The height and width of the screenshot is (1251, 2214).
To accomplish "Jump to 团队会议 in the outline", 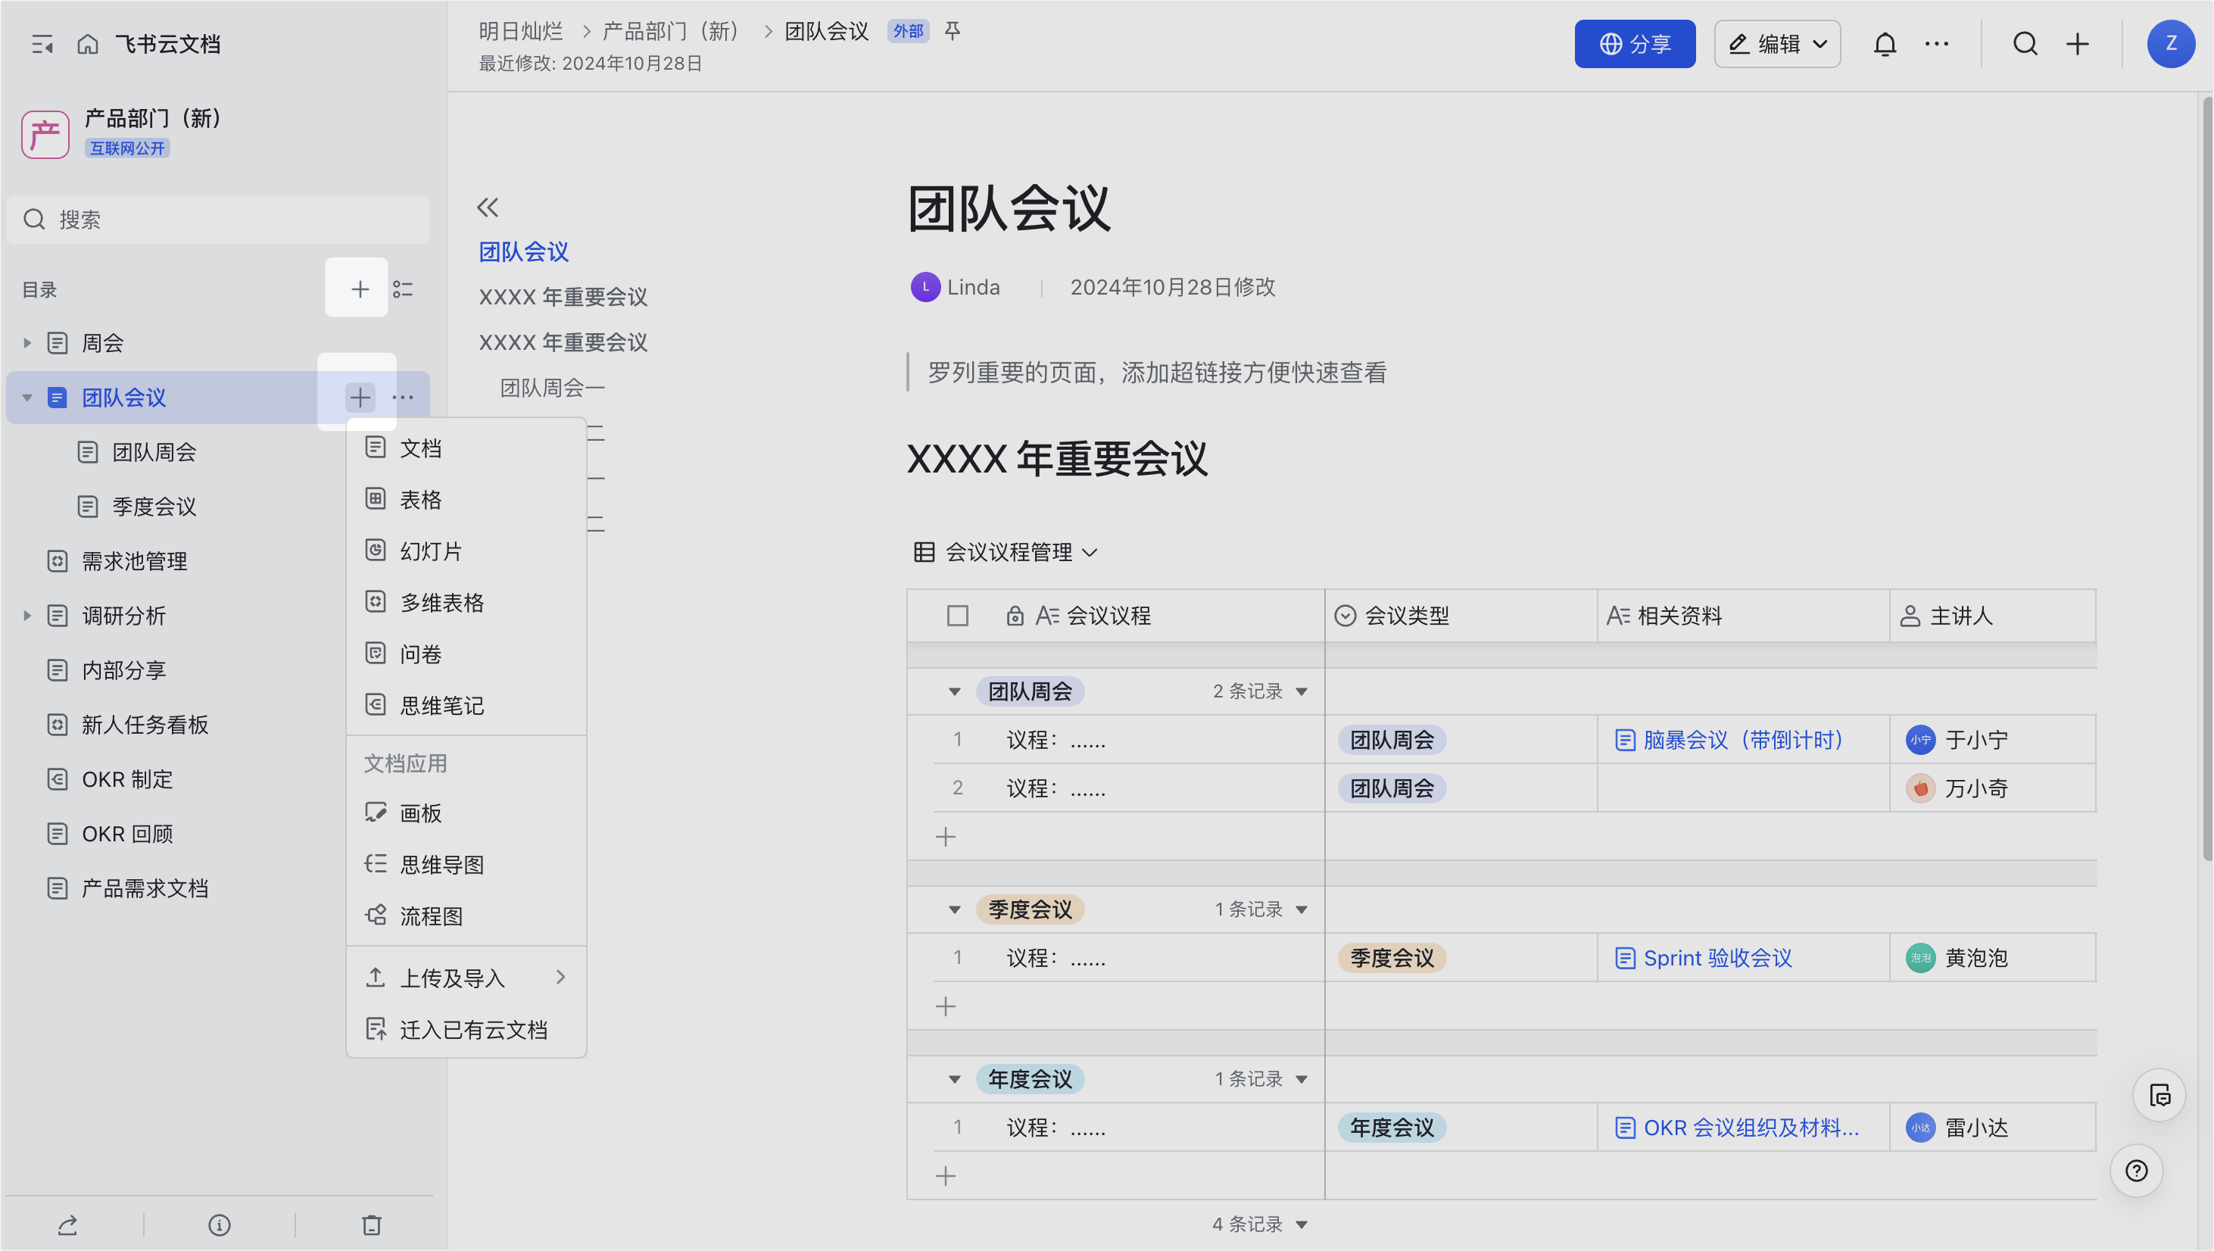I will [523, 252].
